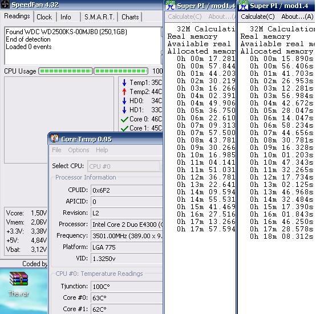Click the Core Temp title bar icon

55,138
